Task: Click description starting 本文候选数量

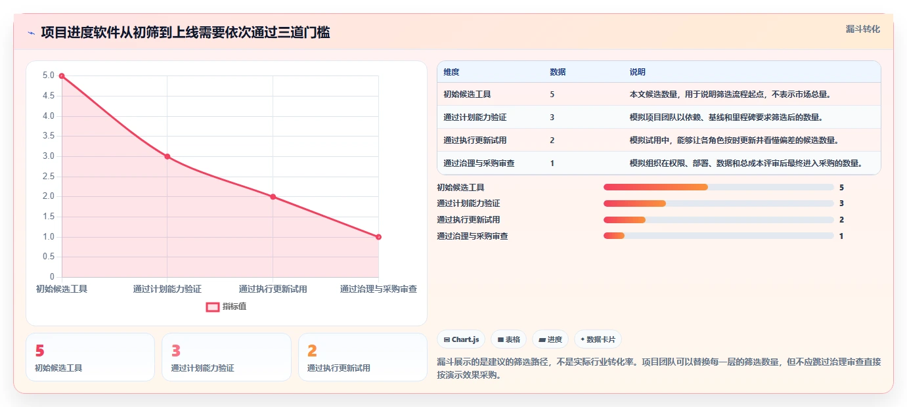Action: (x=730, y=95)
